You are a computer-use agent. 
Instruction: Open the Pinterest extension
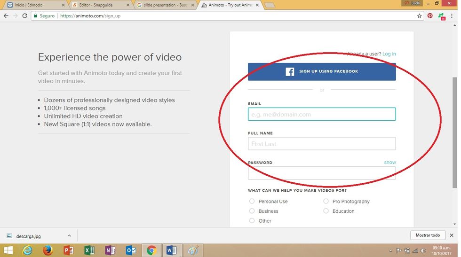coord(430,16)
